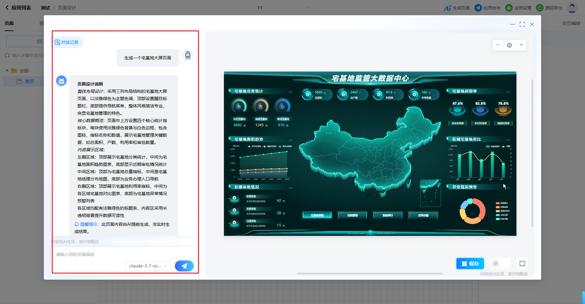The height and width of the screenshot is (304, 585).
Task: Open 对话记录 chat history
Action: pyautogui.click(x=67, y=42)
